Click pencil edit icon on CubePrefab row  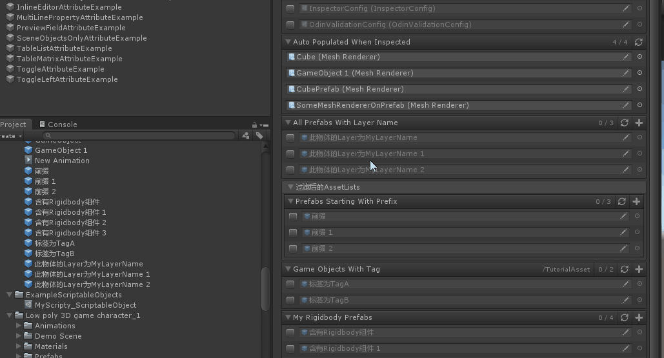click(625, 89)
